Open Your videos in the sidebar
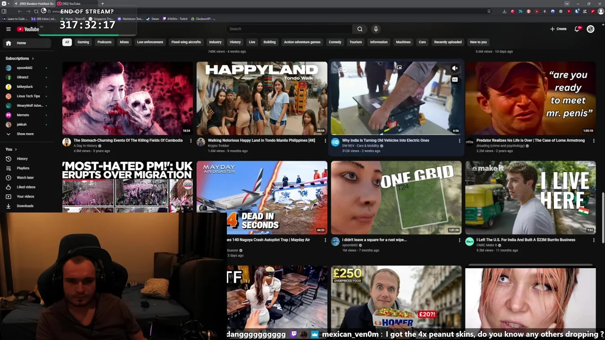This screenshot has width=605, height=340. click(x=26, y=196)
